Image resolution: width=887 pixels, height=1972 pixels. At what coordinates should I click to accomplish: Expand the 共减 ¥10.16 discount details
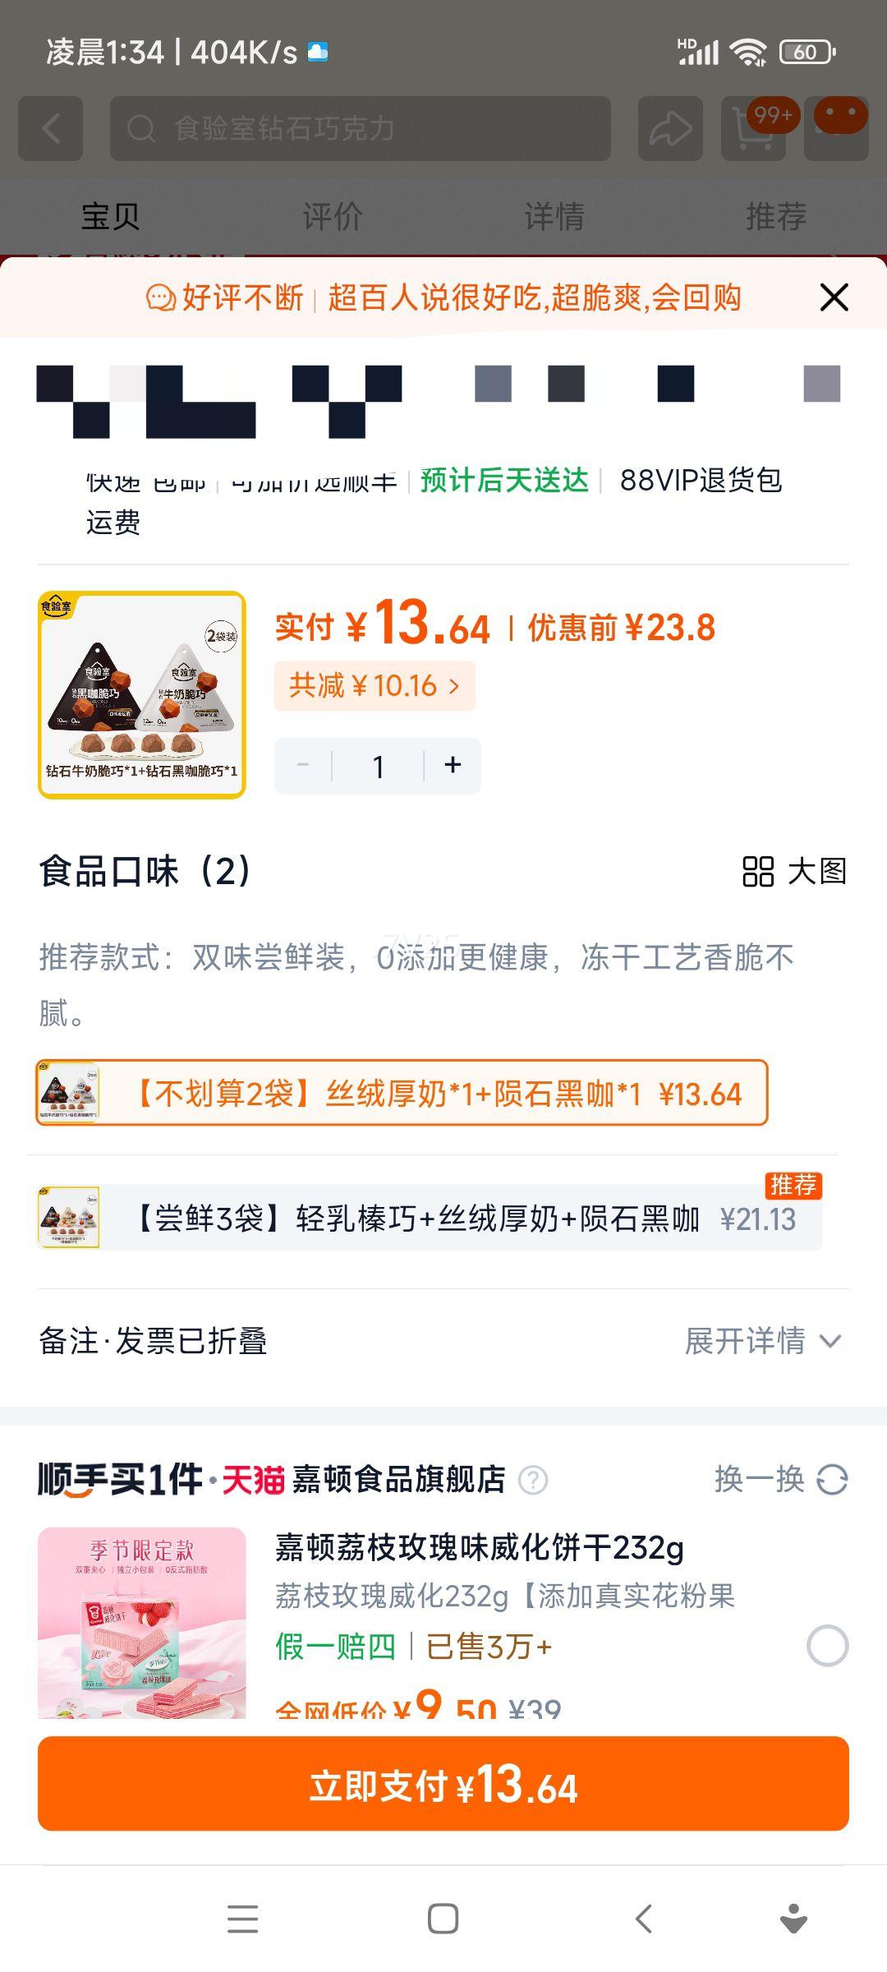click(375, 685)
